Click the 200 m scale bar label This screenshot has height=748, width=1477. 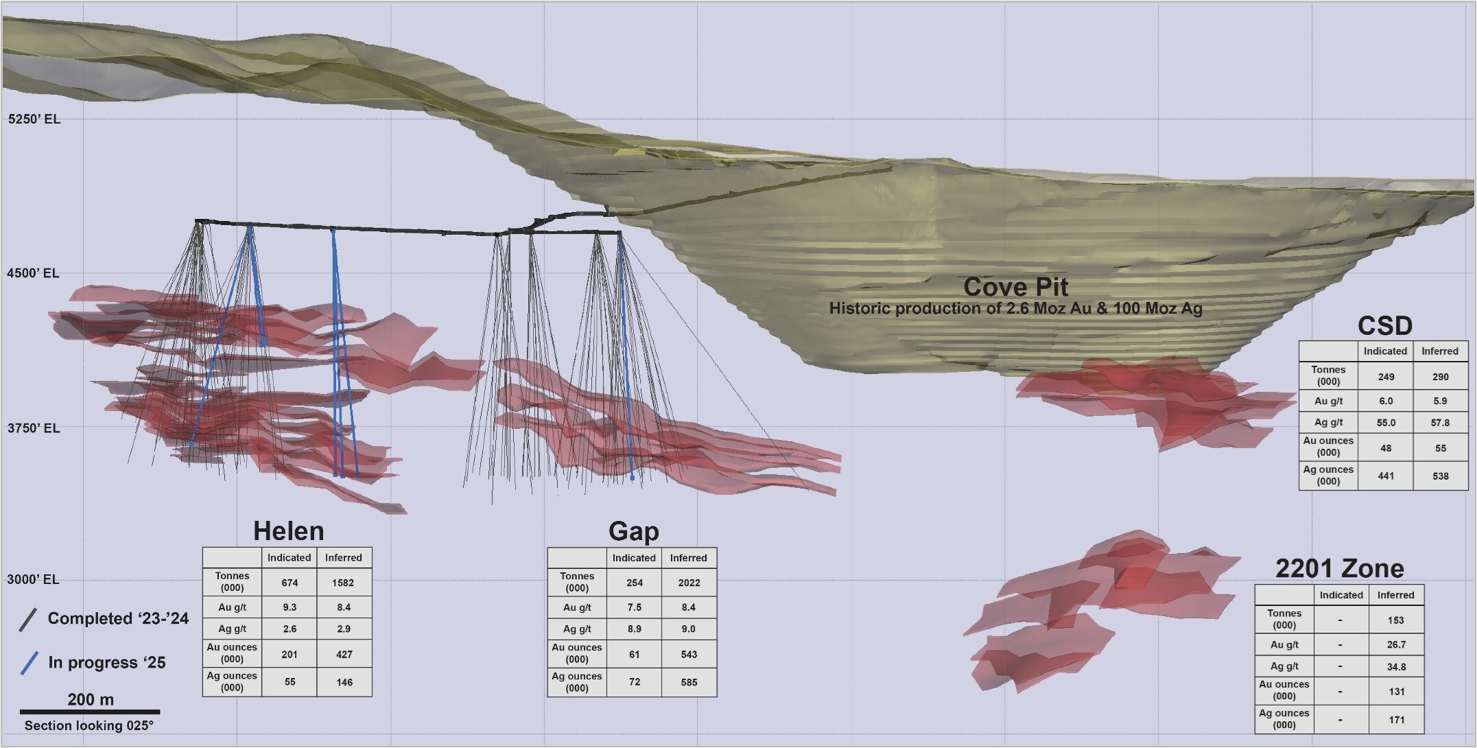[91, 699]
